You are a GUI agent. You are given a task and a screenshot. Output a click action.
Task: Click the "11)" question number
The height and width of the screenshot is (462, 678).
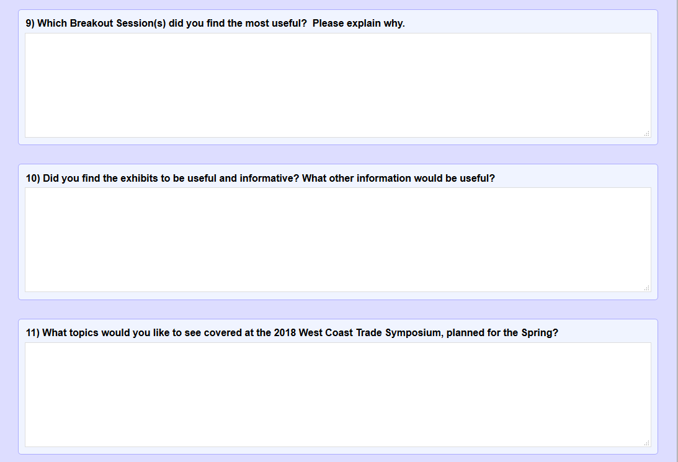point(33,333)
